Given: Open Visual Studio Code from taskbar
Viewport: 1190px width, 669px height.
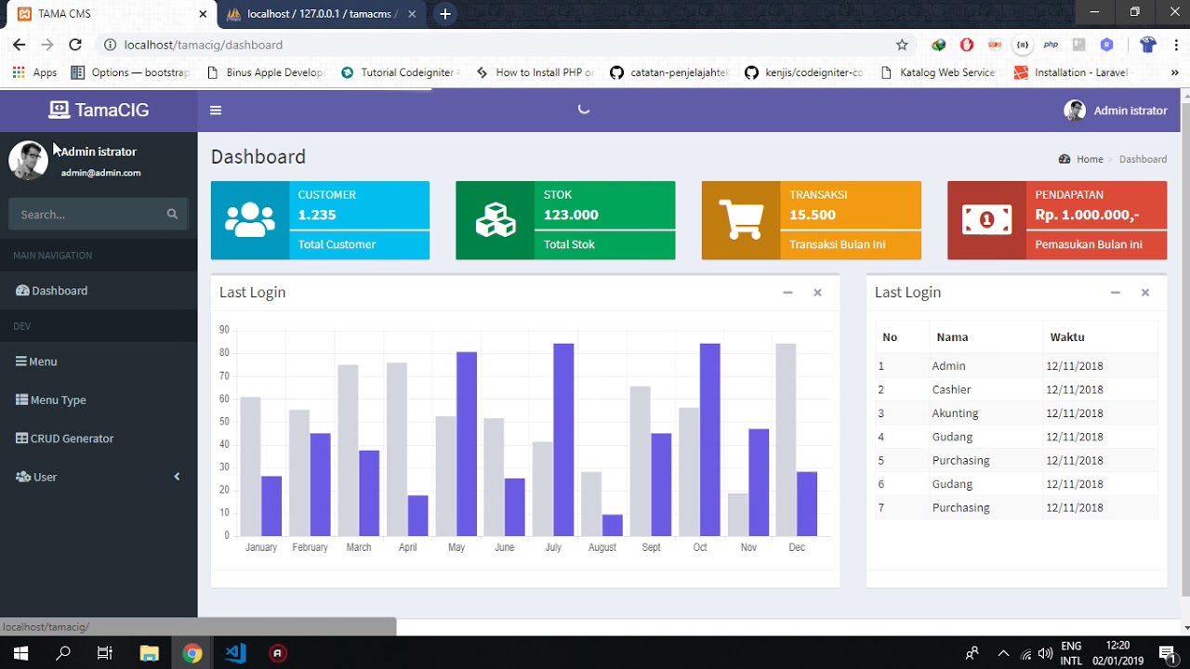Looking at the screenshot, I should click(234, 653).
